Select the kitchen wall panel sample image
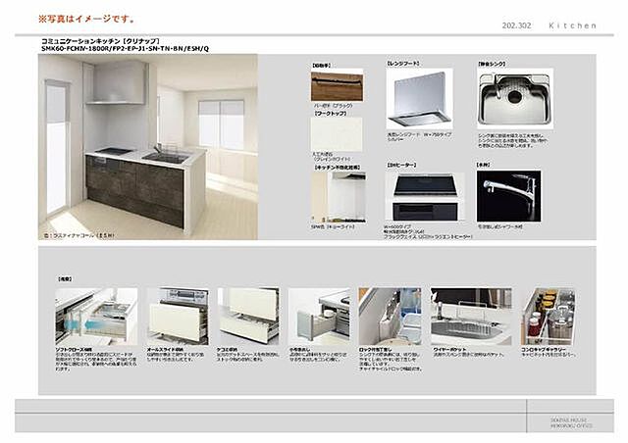The image size is (628, 443). pyautogui.click(x=338, y=196)
